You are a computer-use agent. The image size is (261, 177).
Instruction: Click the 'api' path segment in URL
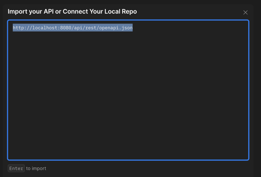click(78, 28)
